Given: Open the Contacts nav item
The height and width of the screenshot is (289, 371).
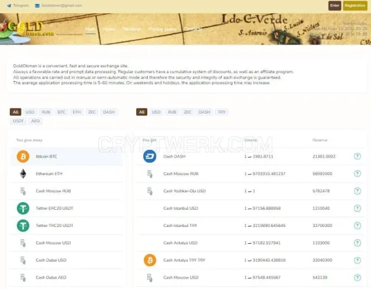Looking at the screenshot, I should coord(193,29).
